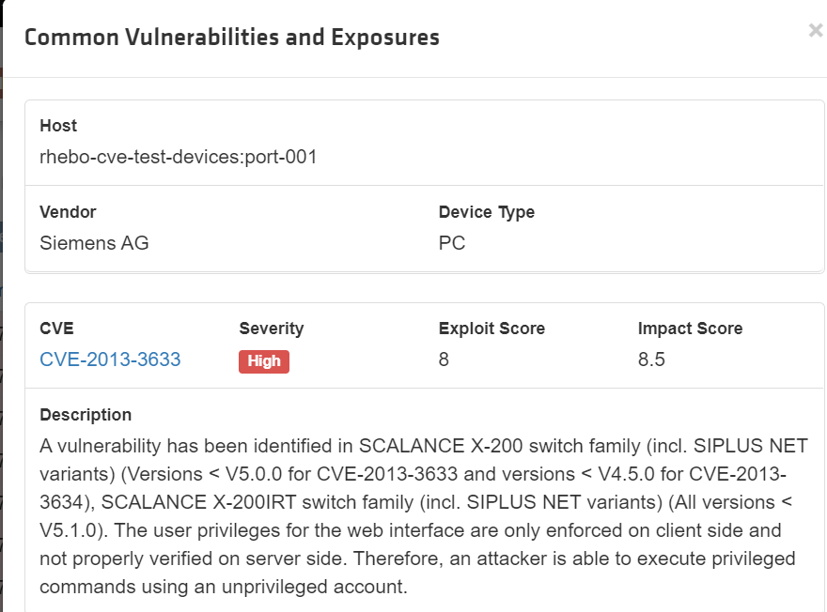
Task: Select the impact score value 8.5
Action: (651, 360)
